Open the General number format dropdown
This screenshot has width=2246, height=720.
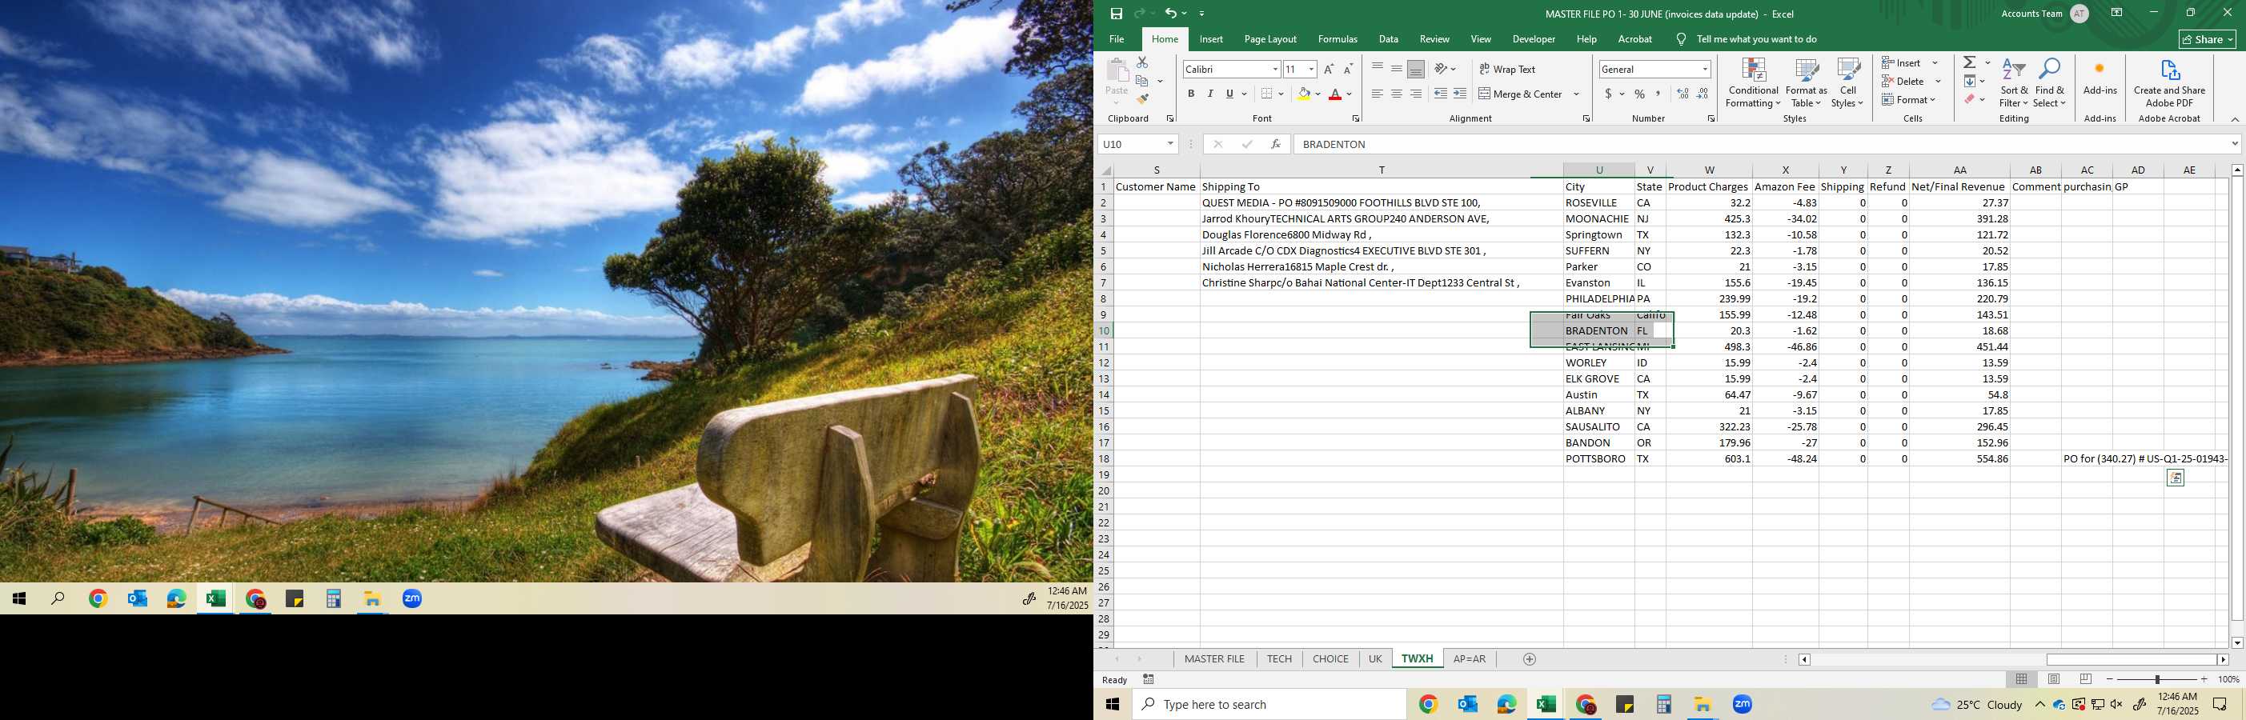click(x=1705, y=69)
